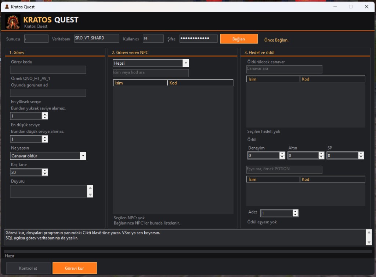Click the SP reward field

tap(343, 155)
